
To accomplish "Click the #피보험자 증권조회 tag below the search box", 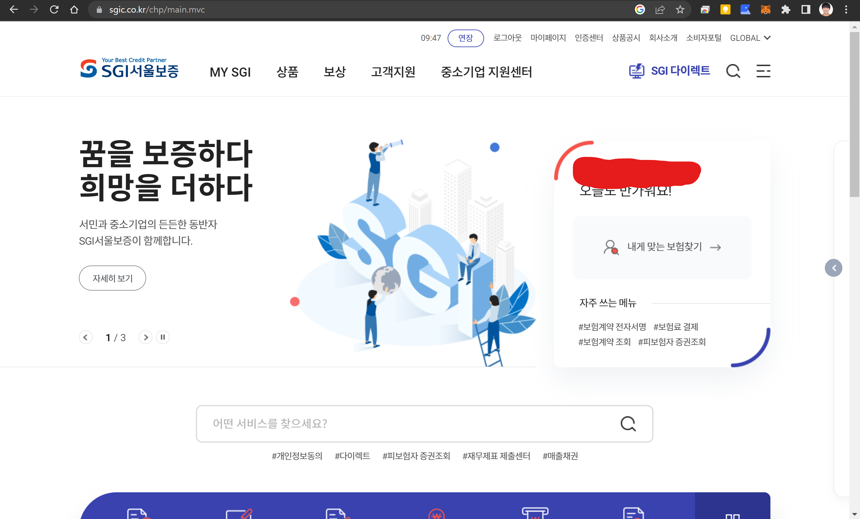I will coord(416,456).
